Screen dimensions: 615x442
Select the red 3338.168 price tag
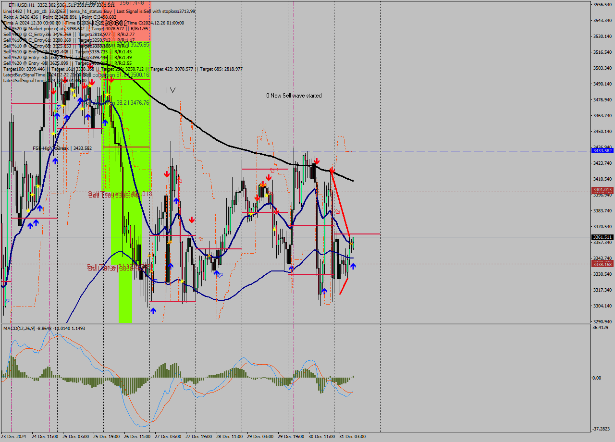pyautogui.click(x=603, y=264)
